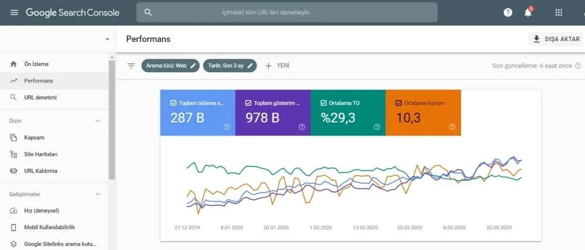Open the Google apps grid

click(558, 13)
